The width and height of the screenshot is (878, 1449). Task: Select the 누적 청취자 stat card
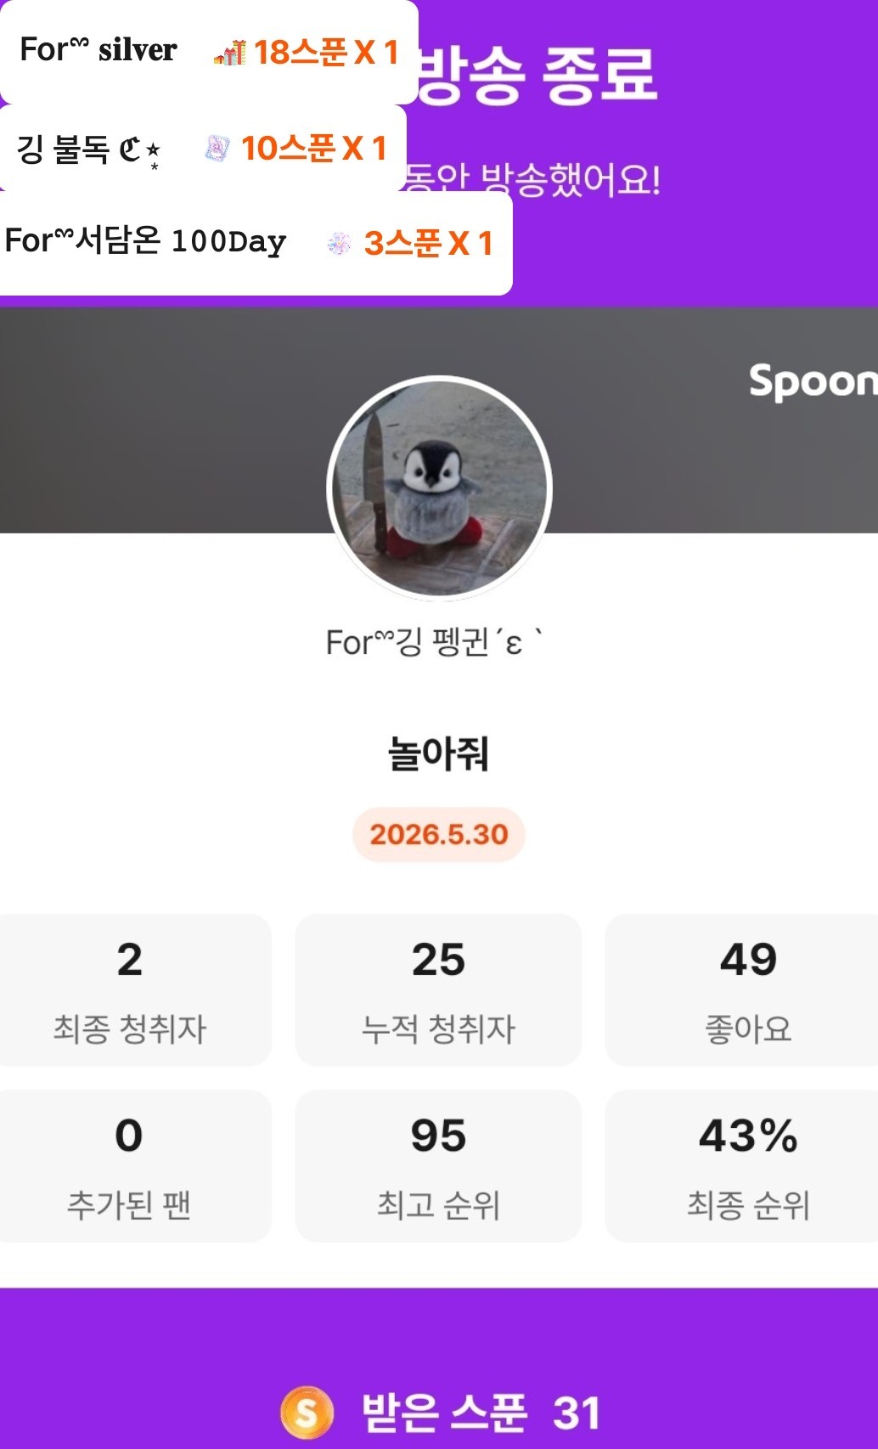click(438, 990)
